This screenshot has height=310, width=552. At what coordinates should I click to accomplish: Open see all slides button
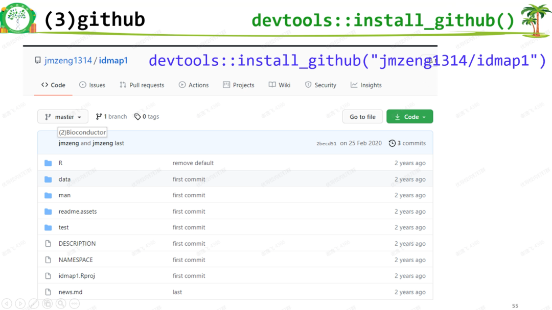pyautogui.click(x=48, y=303)
